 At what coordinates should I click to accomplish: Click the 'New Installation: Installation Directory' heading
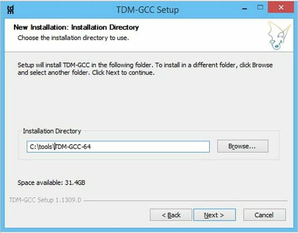click(76, 27)
